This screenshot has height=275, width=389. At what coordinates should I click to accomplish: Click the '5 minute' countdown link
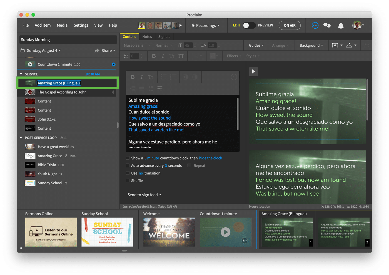click(152, 158)
